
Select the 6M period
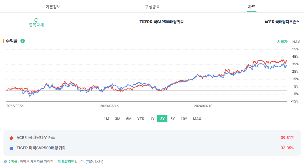pyautogui.click(x=129, y=119)
